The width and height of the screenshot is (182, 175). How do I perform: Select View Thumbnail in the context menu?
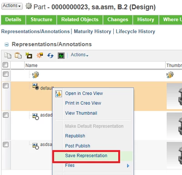coord(81,113)
